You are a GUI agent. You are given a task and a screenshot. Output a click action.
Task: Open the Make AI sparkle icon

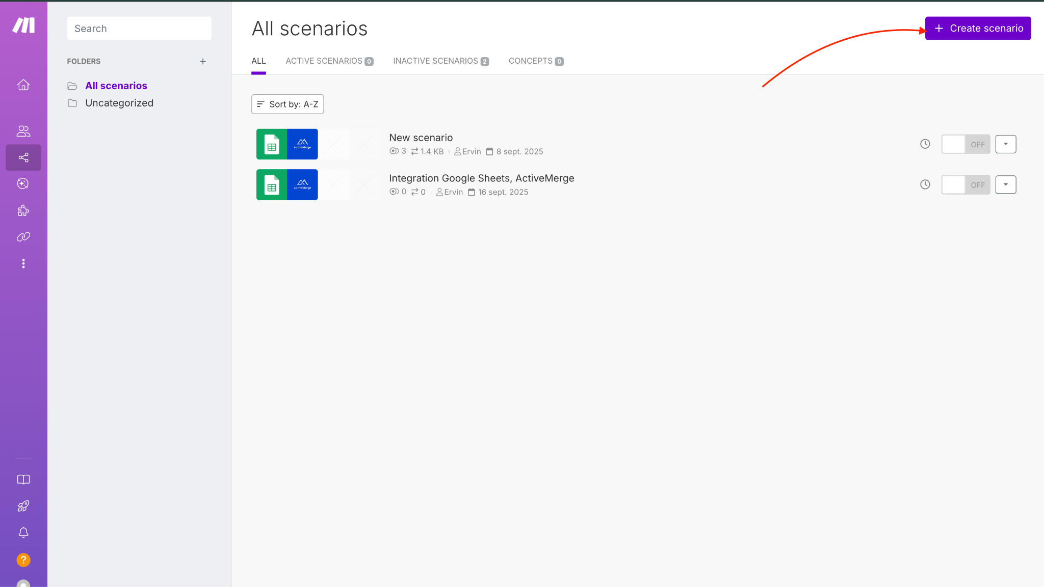click(23, 184)
